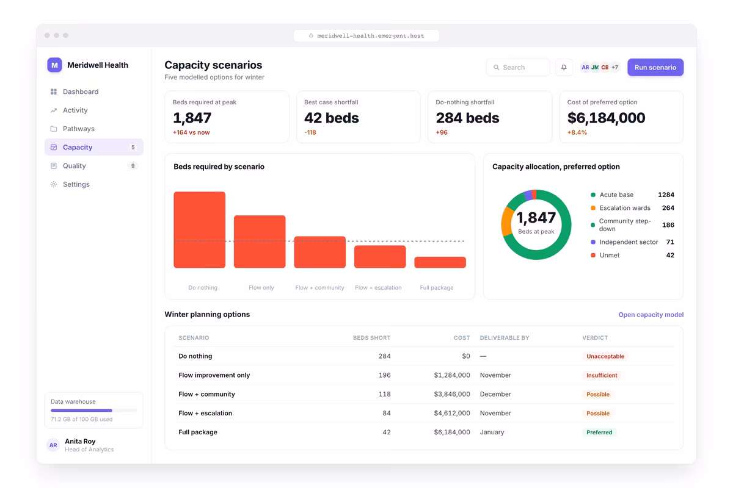The width and height of the screenshot is (733, 488).
Task: Select the Flow improvement only row
Action: point(424,375)
